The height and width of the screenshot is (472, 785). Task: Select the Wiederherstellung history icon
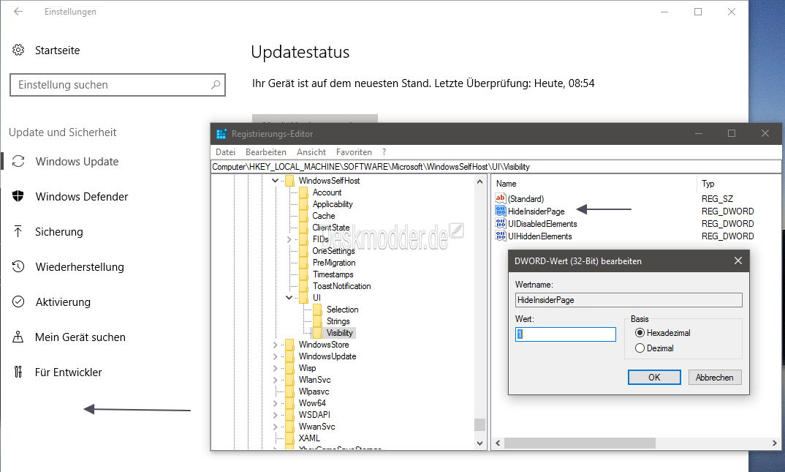pyautogui.click(x=18, y=266)
